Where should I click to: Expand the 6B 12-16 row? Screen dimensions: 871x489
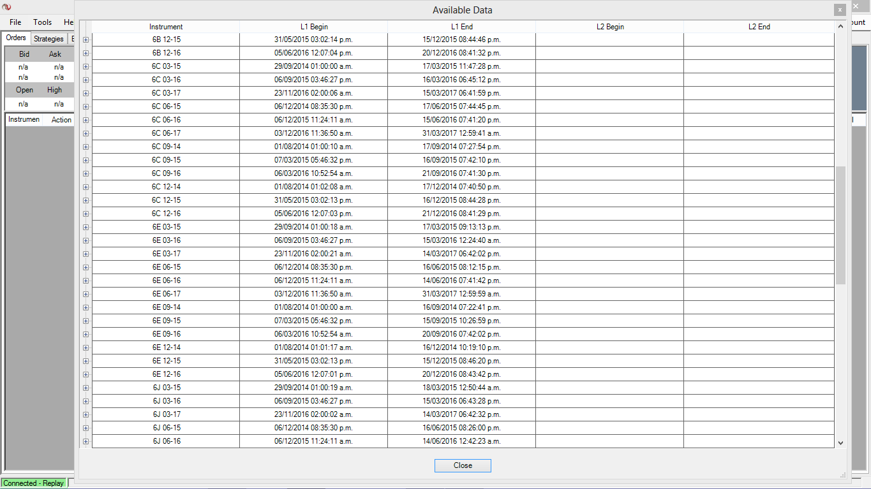pos(86,53)
